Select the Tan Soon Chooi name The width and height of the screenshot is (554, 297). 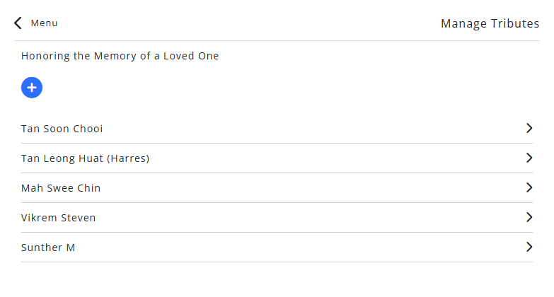pos(62,129)
